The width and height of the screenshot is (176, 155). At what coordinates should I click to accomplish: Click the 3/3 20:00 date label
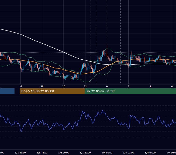[x=64, y=153]
